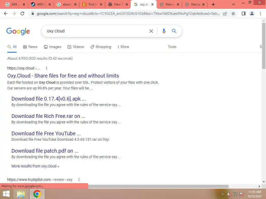
Task: Close the 'files.ru' tab
Action: pos(203,5)
